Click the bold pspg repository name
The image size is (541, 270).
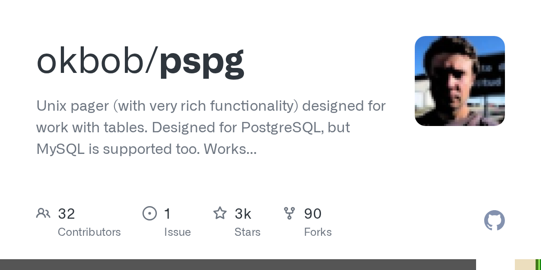[x=202, y=63]
